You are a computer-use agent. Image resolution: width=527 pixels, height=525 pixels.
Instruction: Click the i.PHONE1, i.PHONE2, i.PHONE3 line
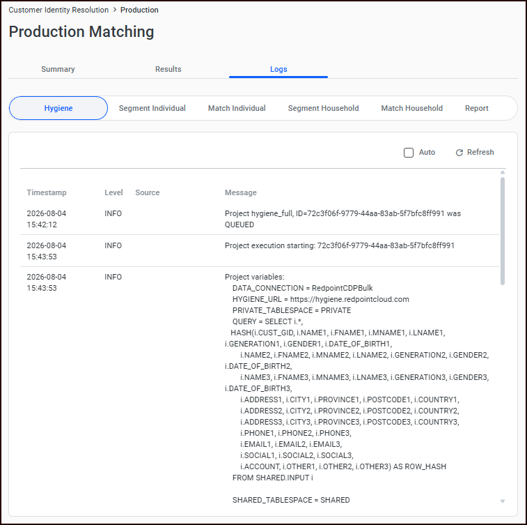[x=296, y=433]
